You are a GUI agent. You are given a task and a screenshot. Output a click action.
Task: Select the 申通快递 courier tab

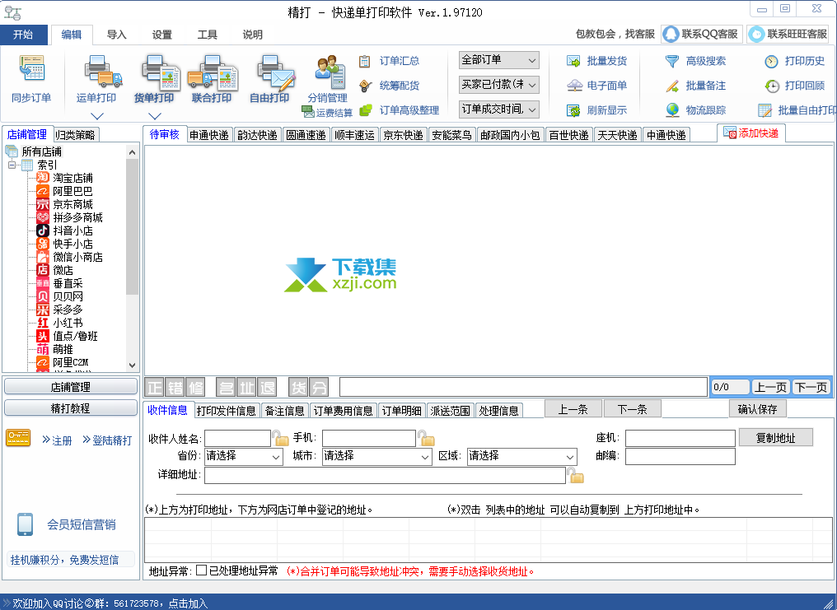point(208,135)
